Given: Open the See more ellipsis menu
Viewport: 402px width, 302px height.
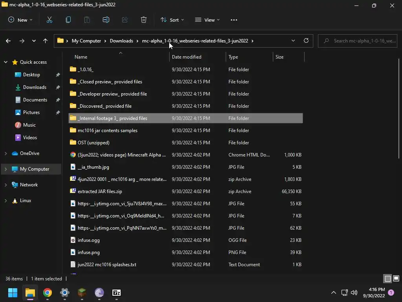Looking at the screenshot, I should pyautogui.click(x=234, y=20).
